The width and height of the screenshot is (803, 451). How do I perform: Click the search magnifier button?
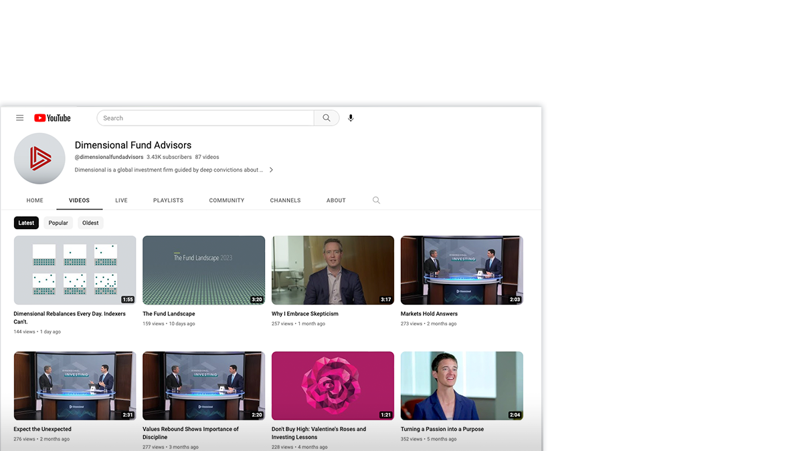pyautogui.click(x=327, y=118)
